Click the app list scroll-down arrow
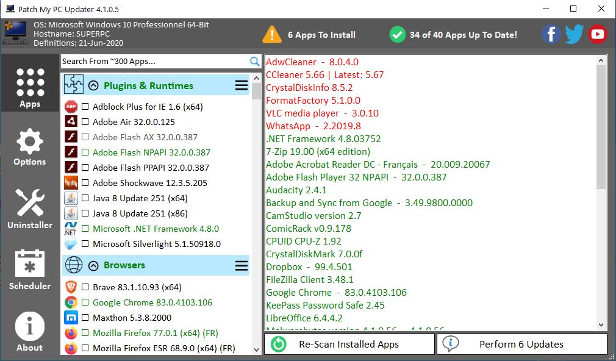 [x=257, y=349]
